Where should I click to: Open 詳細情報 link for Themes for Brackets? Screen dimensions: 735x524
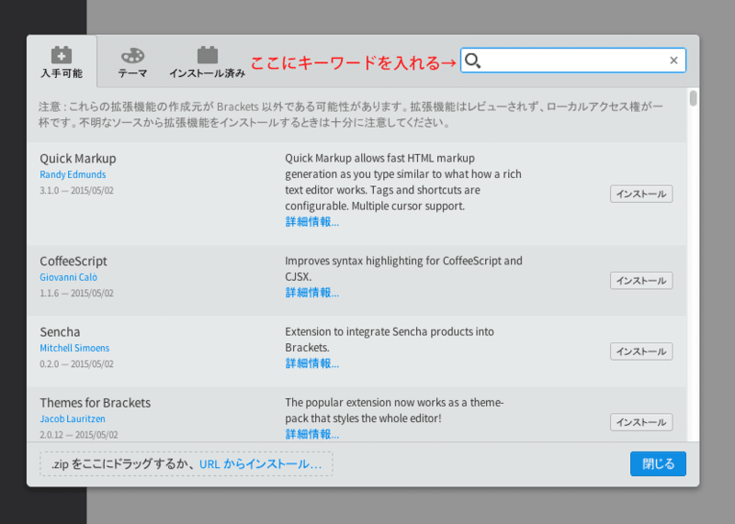coord(311,434)
